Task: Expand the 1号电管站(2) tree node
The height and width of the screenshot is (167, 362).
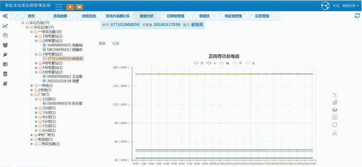Action: 36,37
